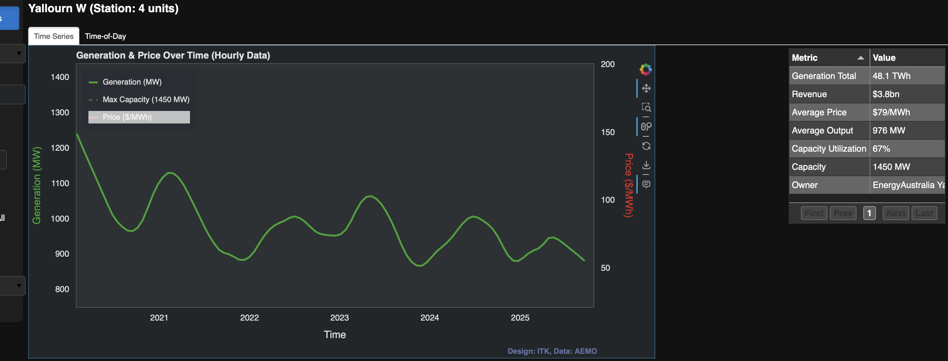948x361 pixels.
Task: Click the Next page button
Action: click(895, 213)
